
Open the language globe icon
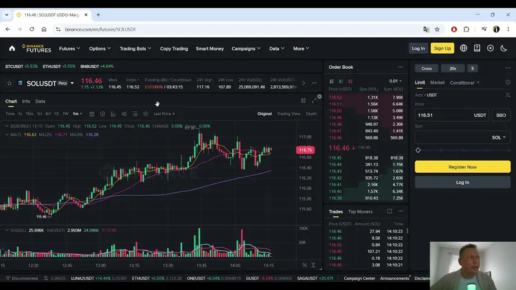463,48
